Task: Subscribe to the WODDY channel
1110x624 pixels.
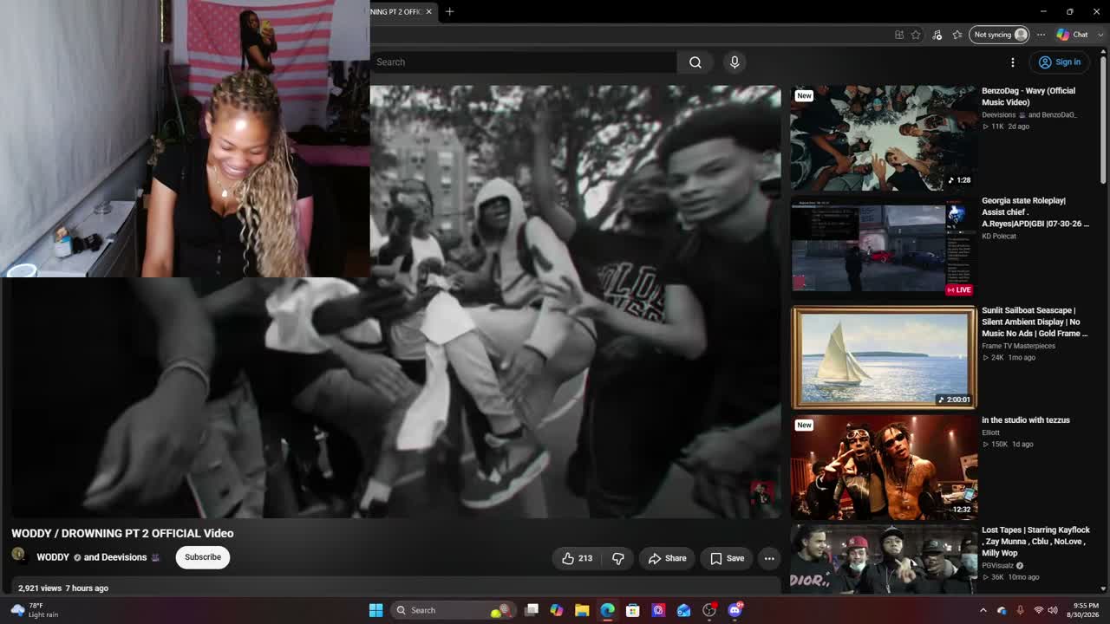Action: tap(203, 557)
